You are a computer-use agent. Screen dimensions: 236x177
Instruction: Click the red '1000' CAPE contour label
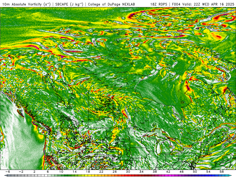pyautogui.click(x=58, y=166)
